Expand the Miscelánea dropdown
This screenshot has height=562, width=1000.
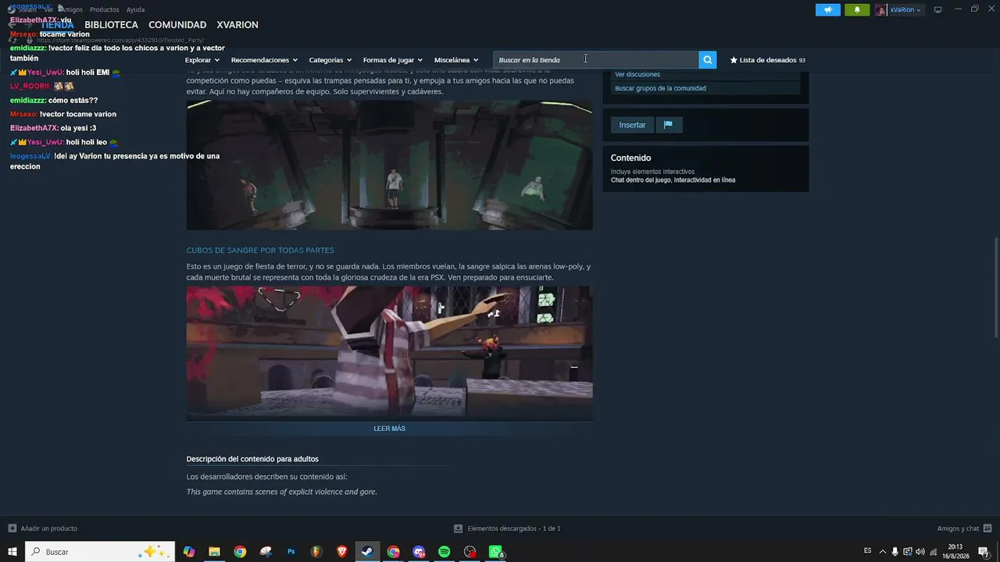456,60
